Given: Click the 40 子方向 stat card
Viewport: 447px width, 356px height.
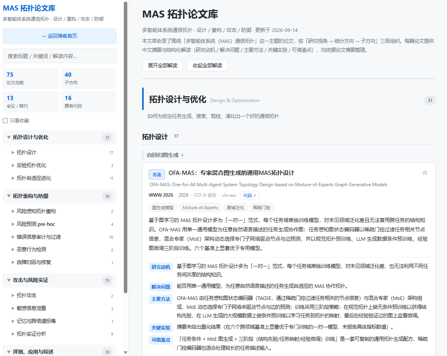Looking at the screenshot, I should [x=89, y=78].
